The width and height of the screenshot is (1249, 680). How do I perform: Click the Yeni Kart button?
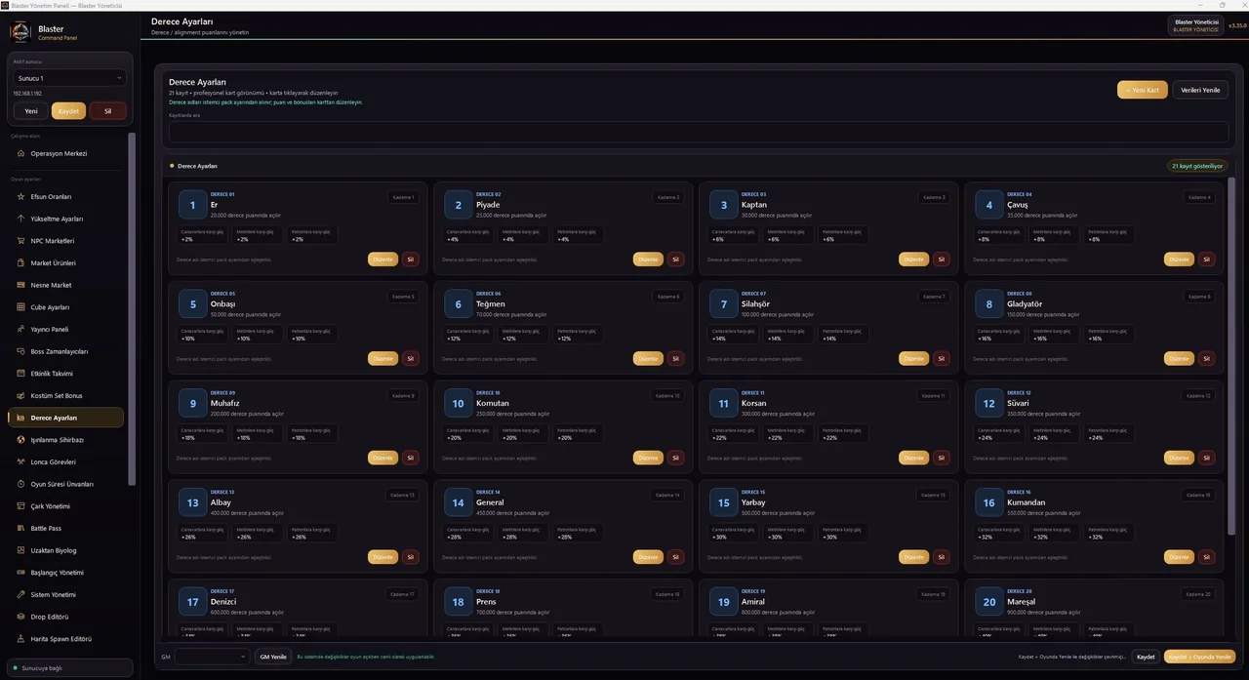1143,90
